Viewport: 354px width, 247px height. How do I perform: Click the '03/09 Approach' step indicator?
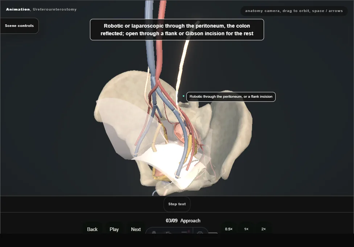point(183,220)
